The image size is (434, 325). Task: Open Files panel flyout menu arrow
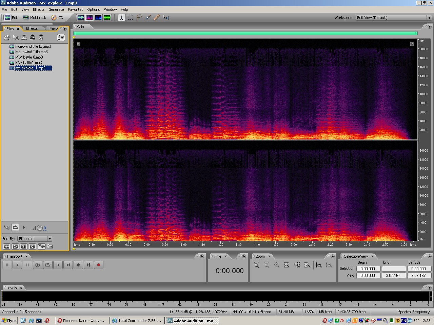tap(65, 29)
